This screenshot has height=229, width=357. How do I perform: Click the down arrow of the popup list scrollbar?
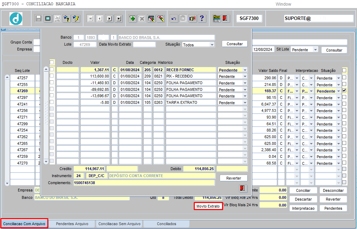pos(46,162)
